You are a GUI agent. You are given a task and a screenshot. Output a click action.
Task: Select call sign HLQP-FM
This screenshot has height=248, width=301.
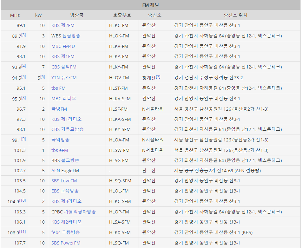[119, 212]
